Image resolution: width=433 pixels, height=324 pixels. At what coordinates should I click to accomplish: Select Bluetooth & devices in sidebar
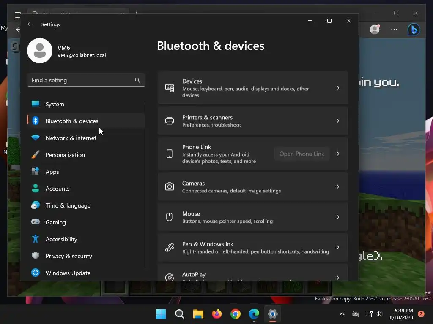(x=85, y=121)
